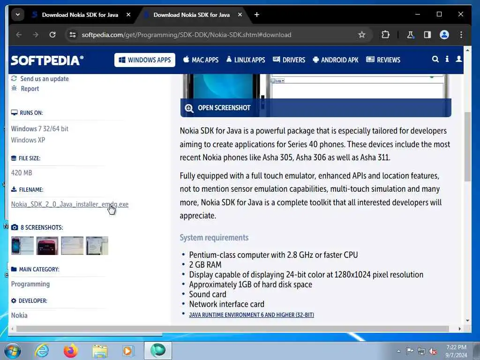Viewport: 480px width, 360px height.
Task: Click the Softpedia user account icon
Action: coord(458,59)
